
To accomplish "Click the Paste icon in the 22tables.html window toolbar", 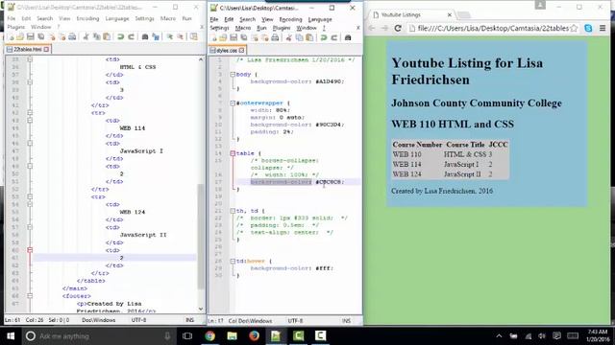I will click(x=107, y=37).
